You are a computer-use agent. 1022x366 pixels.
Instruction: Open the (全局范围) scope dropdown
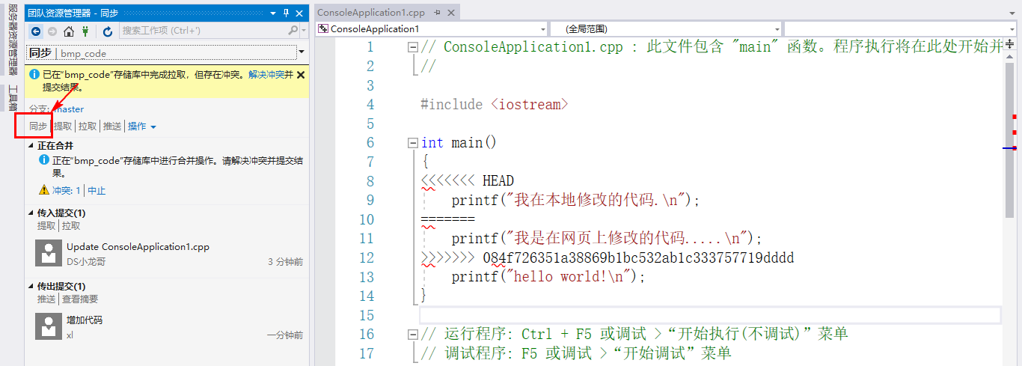tap(666, 29)
